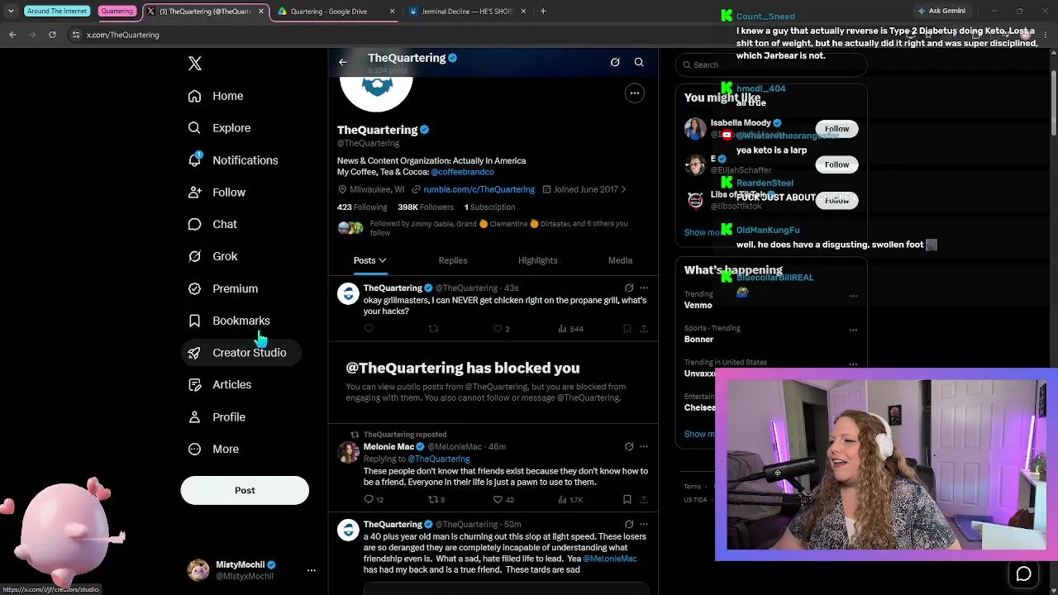The width and height of the screenshot is (1058, 595).
Task: Open Premium in the sidebar
Action: [223, 288]
